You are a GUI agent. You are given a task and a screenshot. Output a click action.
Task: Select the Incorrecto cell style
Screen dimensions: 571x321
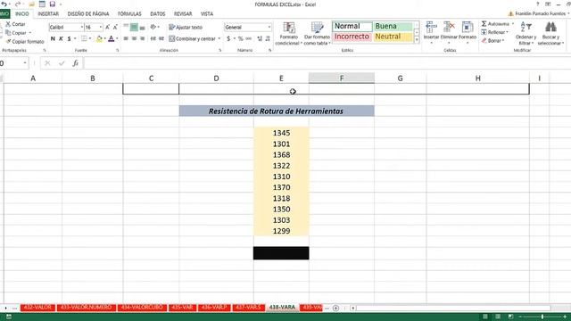click(x=352, y=37)
